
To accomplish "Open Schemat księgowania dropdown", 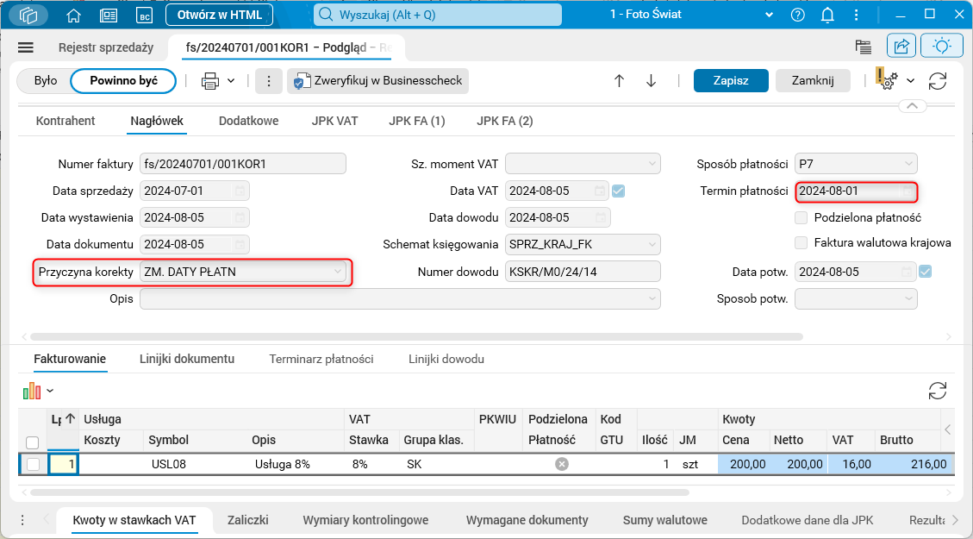I will click(652, 245).
